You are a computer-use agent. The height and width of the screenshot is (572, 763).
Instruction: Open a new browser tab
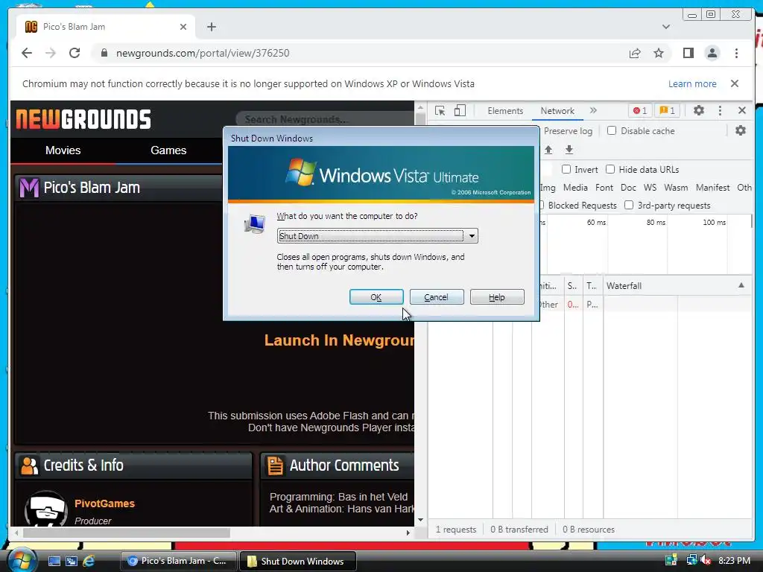(211, 27)
